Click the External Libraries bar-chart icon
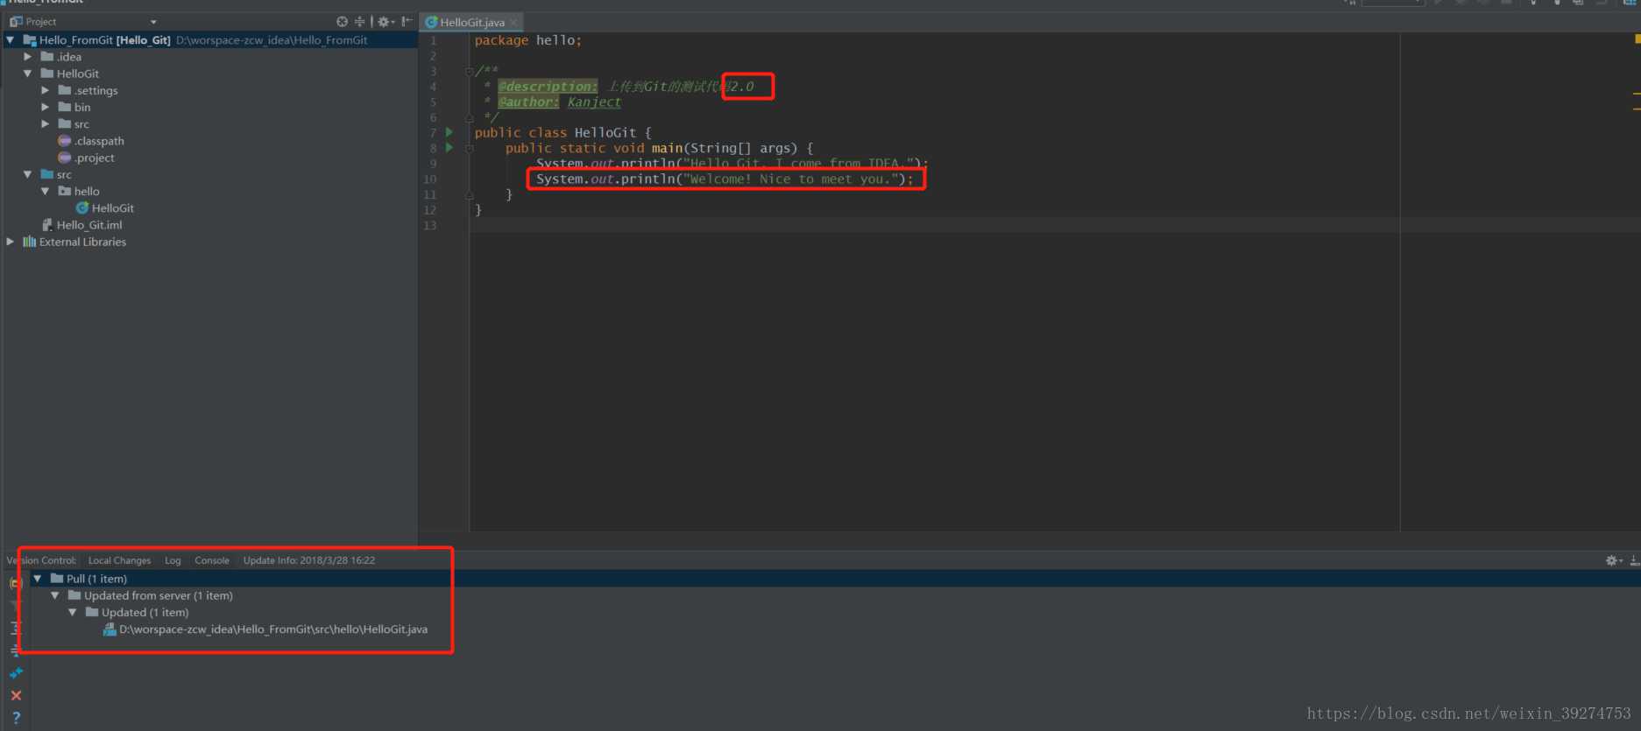This screenshot has width=1641, height=731. (x=29, y=242)
